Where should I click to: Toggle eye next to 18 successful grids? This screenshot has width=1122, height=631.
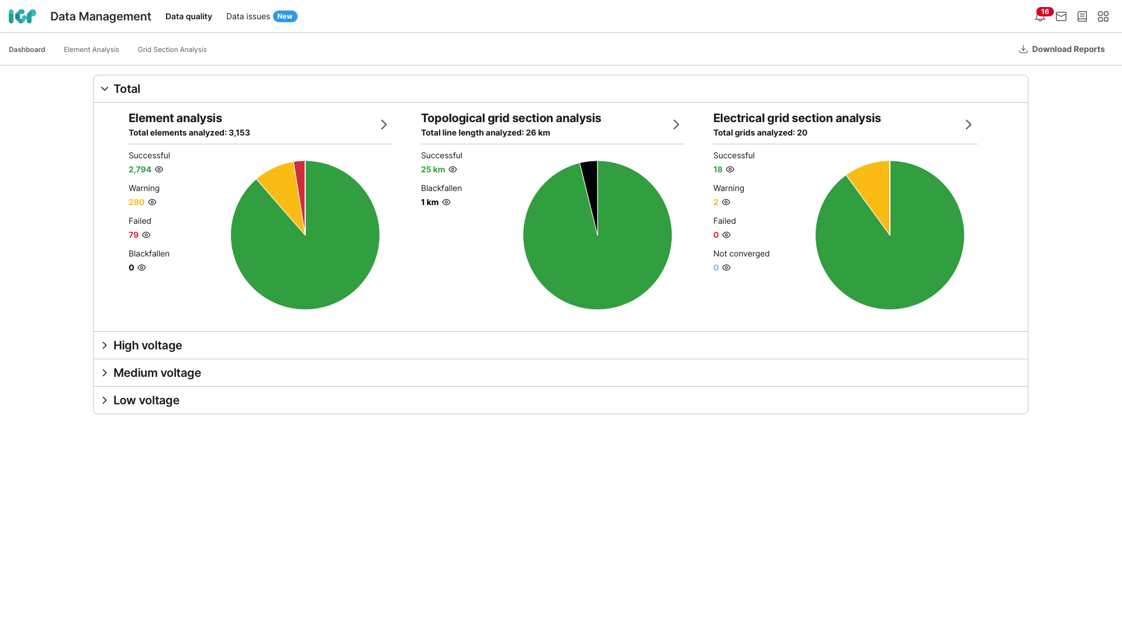point(730,169)
